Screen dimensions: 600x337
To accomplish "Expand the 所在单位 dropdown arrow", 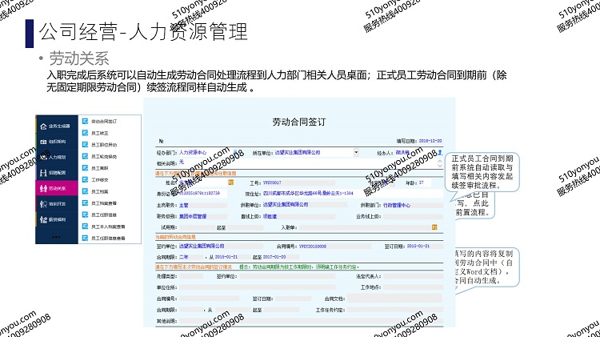I will pos(355,151).
